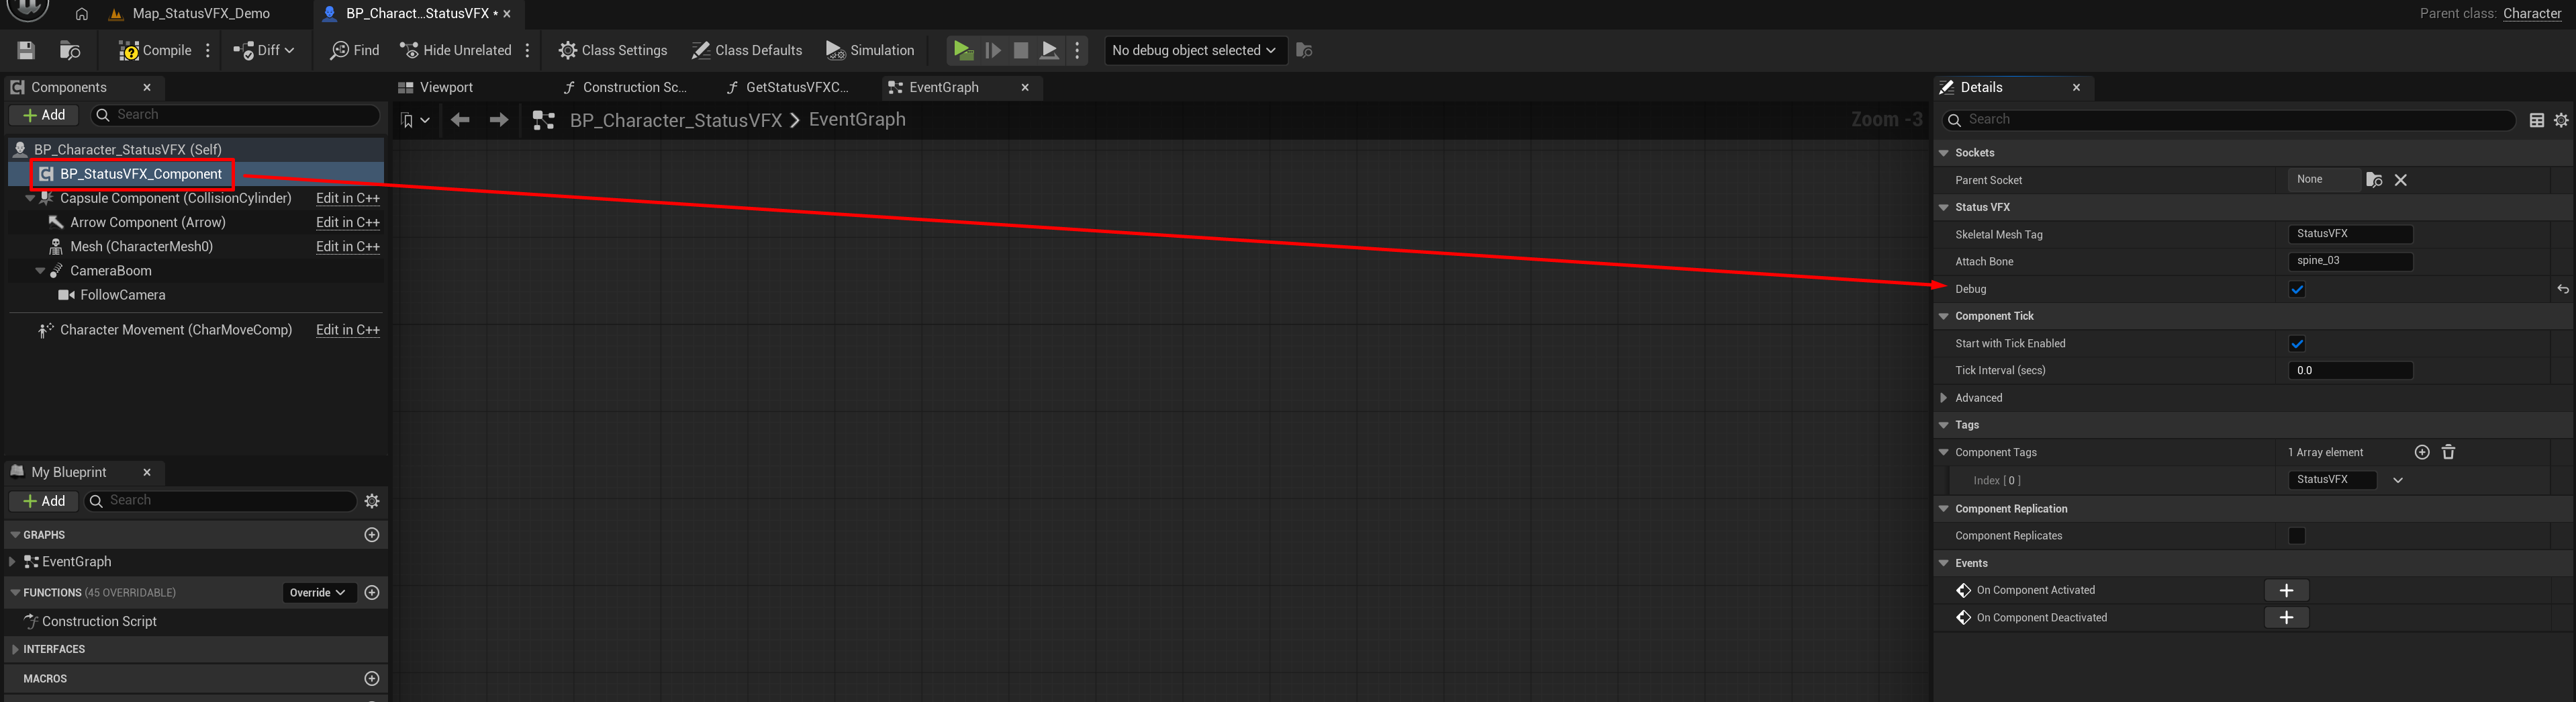Viewport: 2576px width, 702px height.
Task: Toggle Start with Tick Enabled checkbox
Action: 2296,343
